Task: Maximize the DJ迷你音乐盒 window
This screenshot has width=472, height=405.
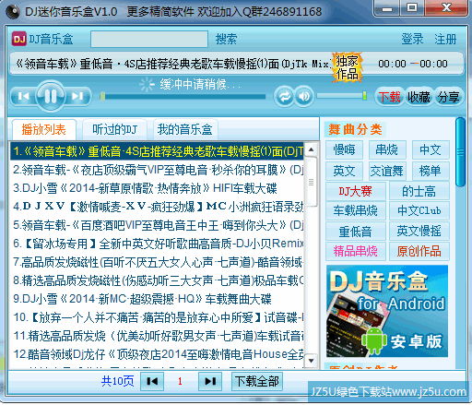Action: 412,8
